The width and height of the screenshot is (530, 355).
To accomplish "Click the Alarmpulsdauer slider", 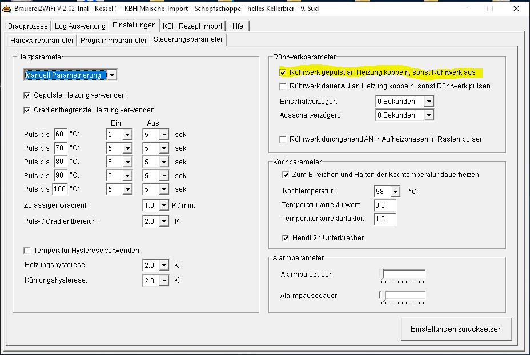I will coord(403,275).
